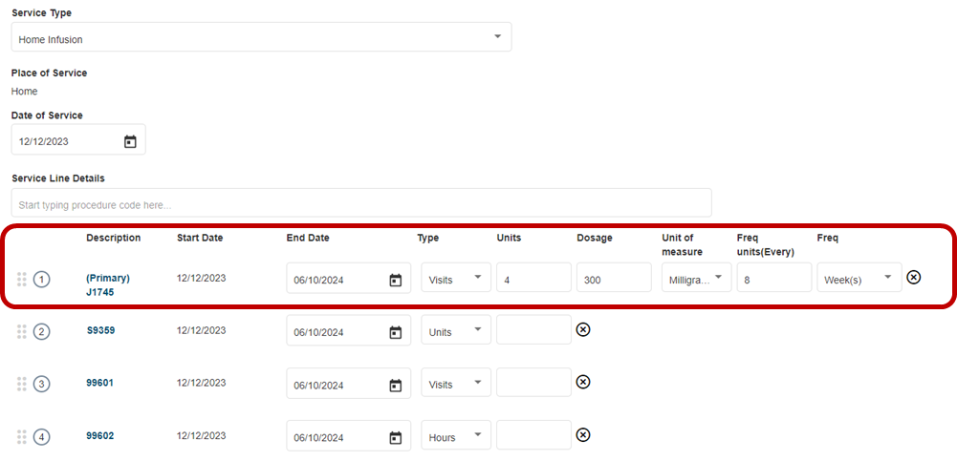
Task: Open calendar for Date of Service field
Action: 130,142
